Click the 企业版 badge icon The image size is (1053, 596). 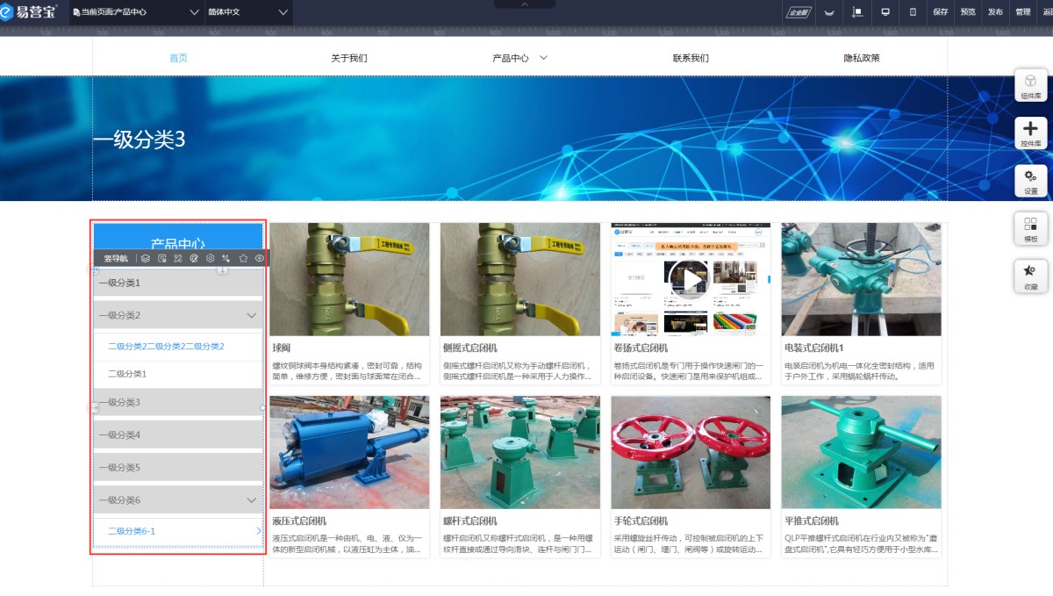coord(799,12)
